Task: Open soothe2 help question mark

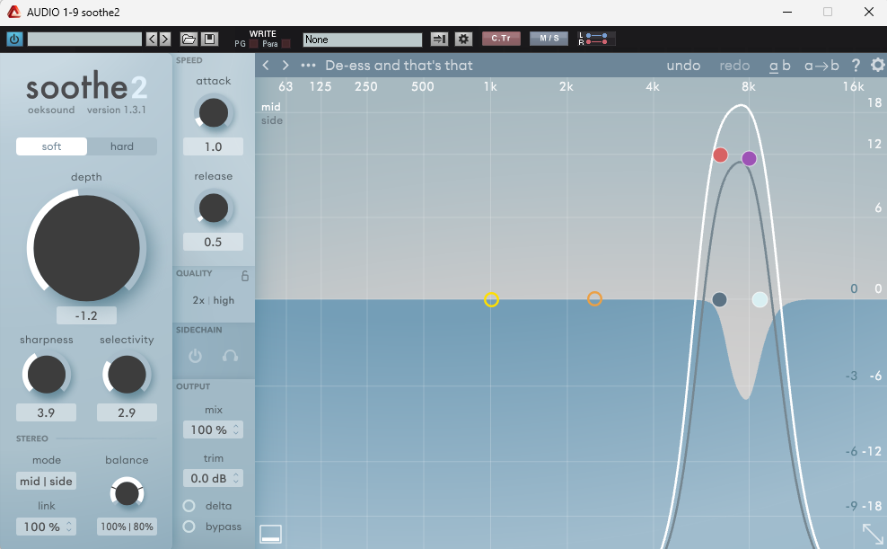Action: tap(856, 66)
